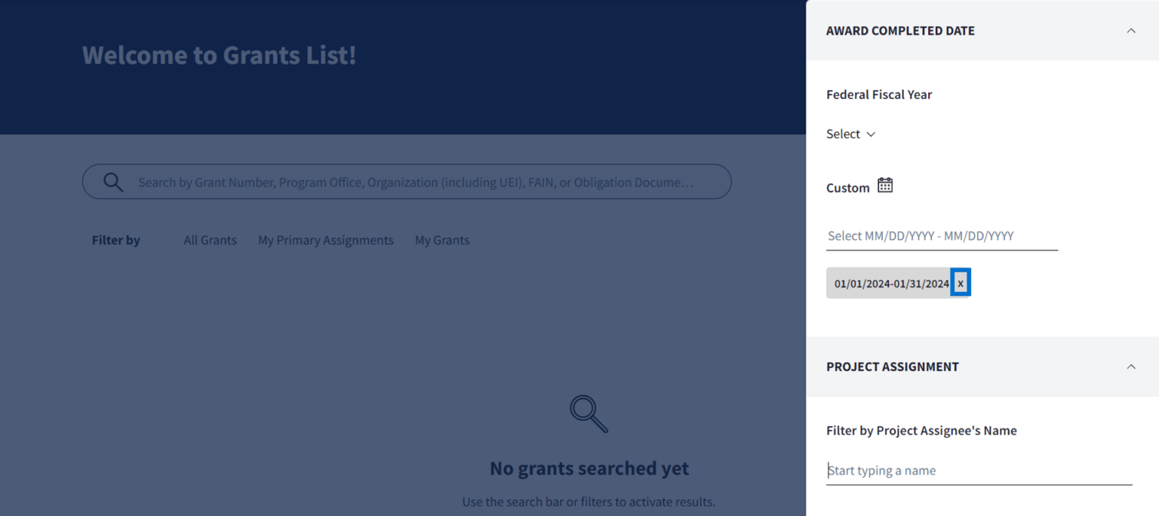Click the Custom date label
The image size is (1159, 516).
(x=847, y=188)
